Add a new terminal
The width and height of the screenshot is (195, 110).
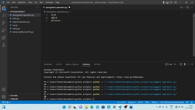coord(175,64)
